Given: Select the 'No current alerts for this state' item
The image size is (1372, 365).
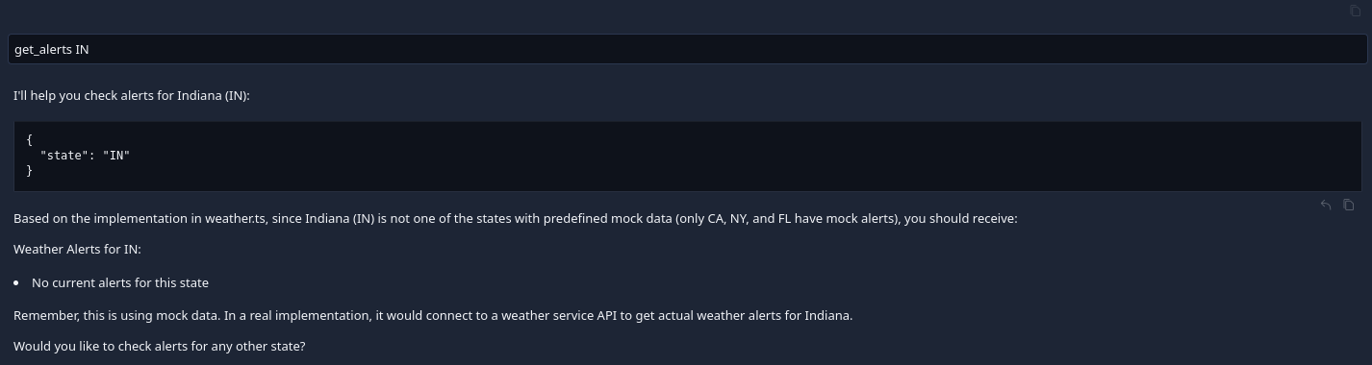Looking at the screenshot, I should 120,282.
